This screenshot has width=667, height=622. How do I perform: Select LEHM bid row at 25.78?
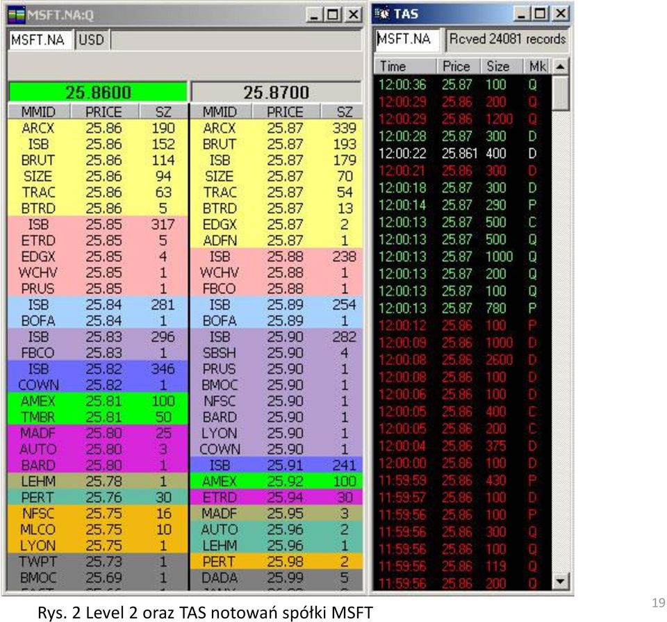[98, 482]
